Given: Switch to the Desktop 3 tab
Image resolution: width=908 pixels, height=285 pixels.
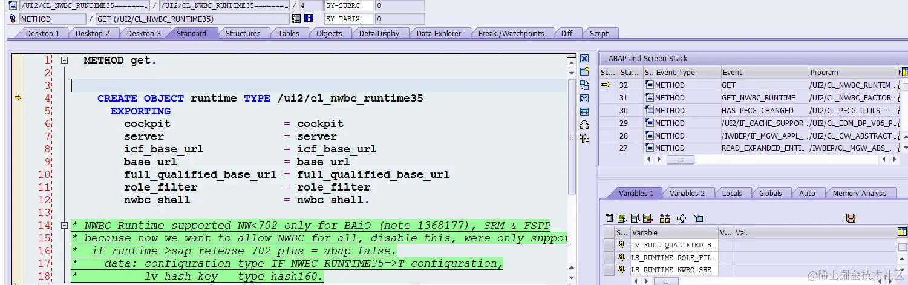Looking at the screenshot, I should (144, 33).
